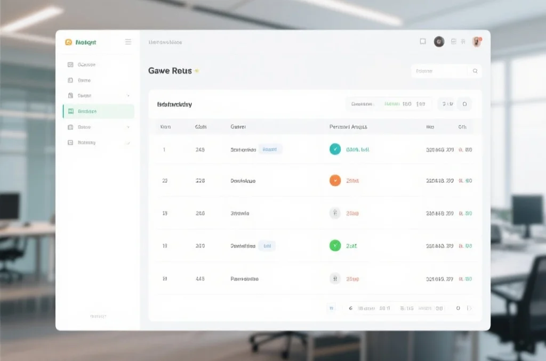546x361 pixels.
Task: Sort by the first table column header
Action: [165, 127]
